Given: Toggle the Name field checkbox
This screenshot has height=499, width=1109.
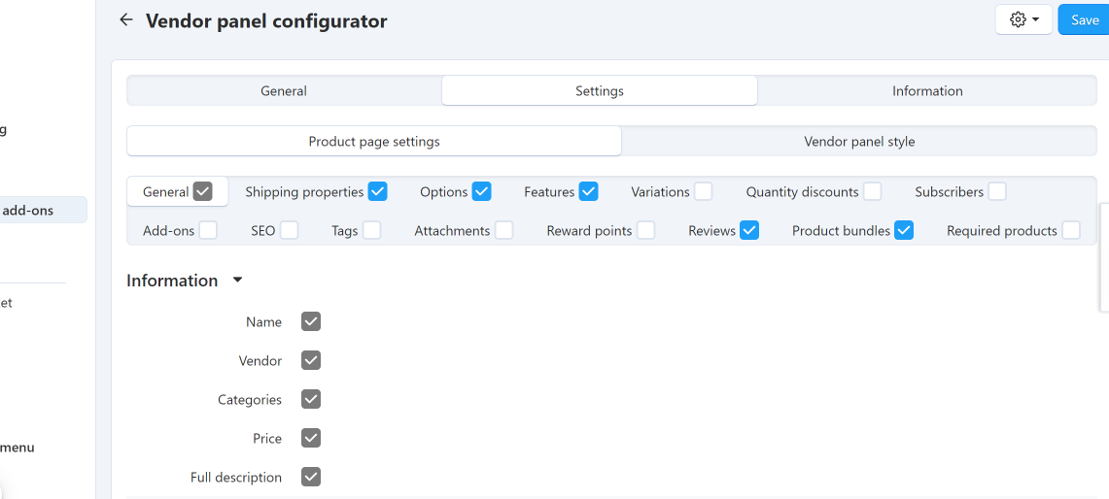Looking at the screenshot, I should coord(311,321).
